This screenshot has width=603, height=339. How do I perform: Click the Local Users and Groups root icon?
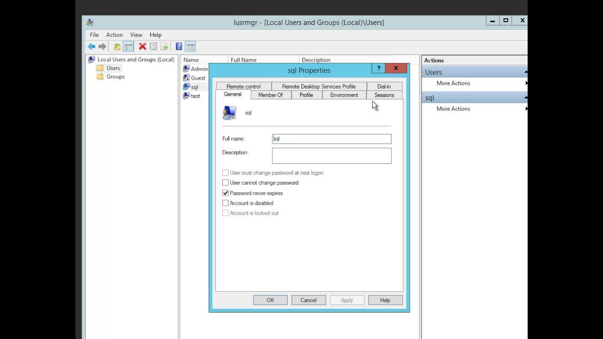92,59
